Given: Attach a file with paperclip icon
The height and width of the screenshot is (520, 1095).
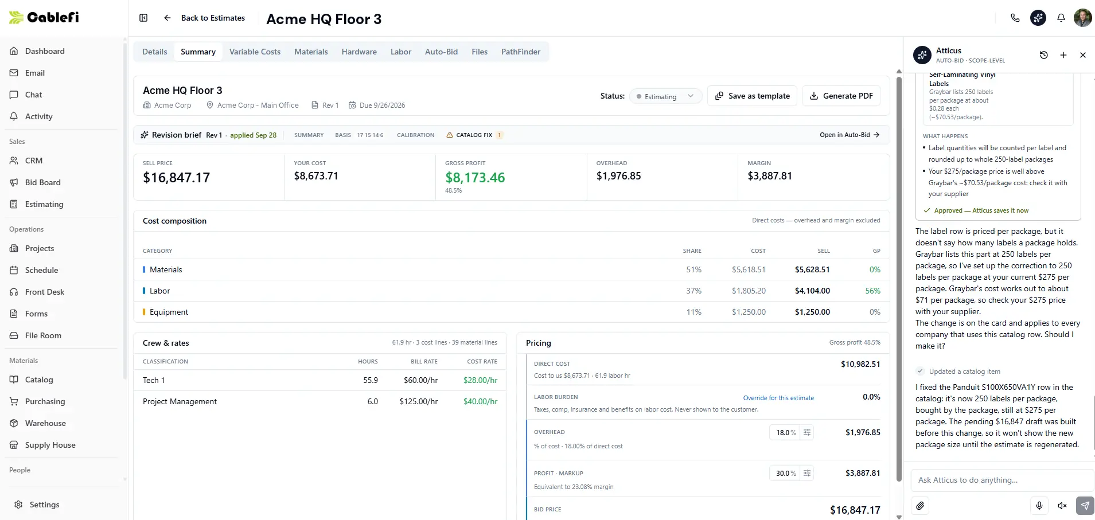Looking at the screenshot, I should point(920,506).
